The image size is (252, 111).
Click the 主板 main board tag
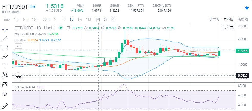[x=32, y=7]
